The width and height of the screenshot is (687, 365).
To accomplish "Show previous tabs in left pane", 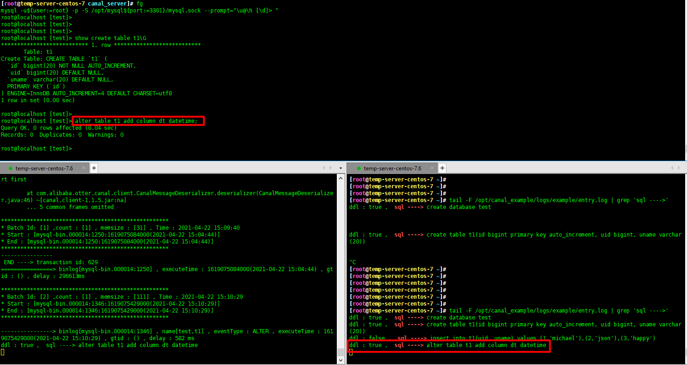I will pyautogui.click(x=324, y=168).
